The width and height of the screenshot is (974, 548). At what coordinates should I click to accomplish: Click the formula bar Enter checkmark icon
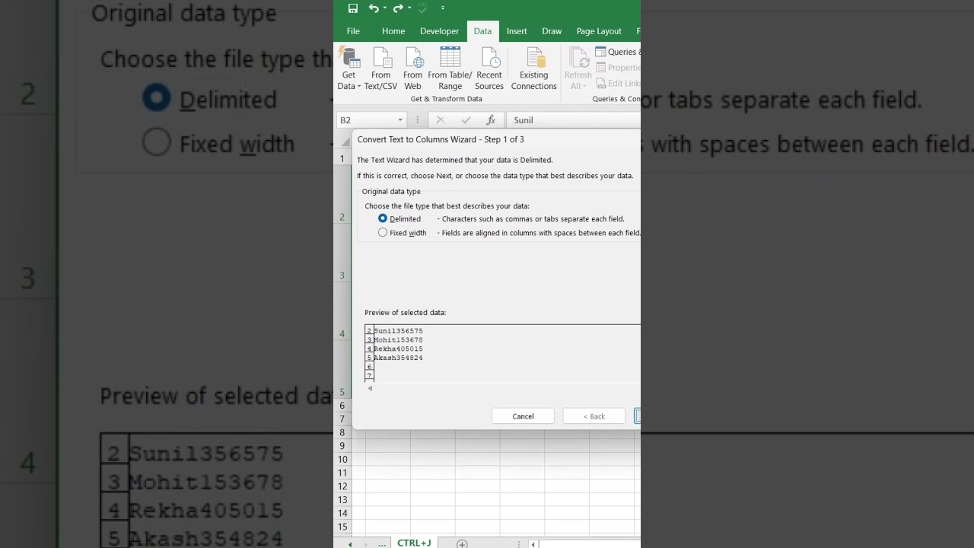click(x=466, y=120)
